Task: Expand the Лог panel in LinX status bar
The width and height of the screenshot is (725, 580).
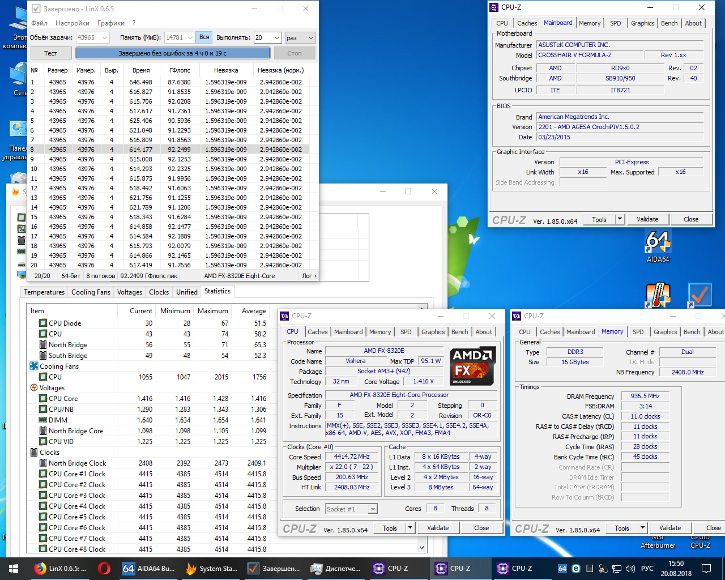Action: (x=309, y=276)
